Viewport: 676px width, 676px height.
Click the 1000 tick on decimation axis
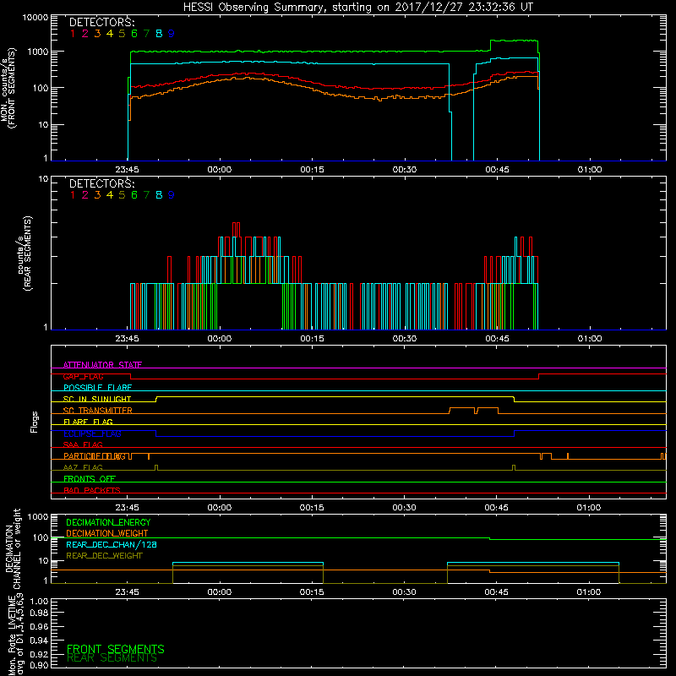click(x=38, y=516)
